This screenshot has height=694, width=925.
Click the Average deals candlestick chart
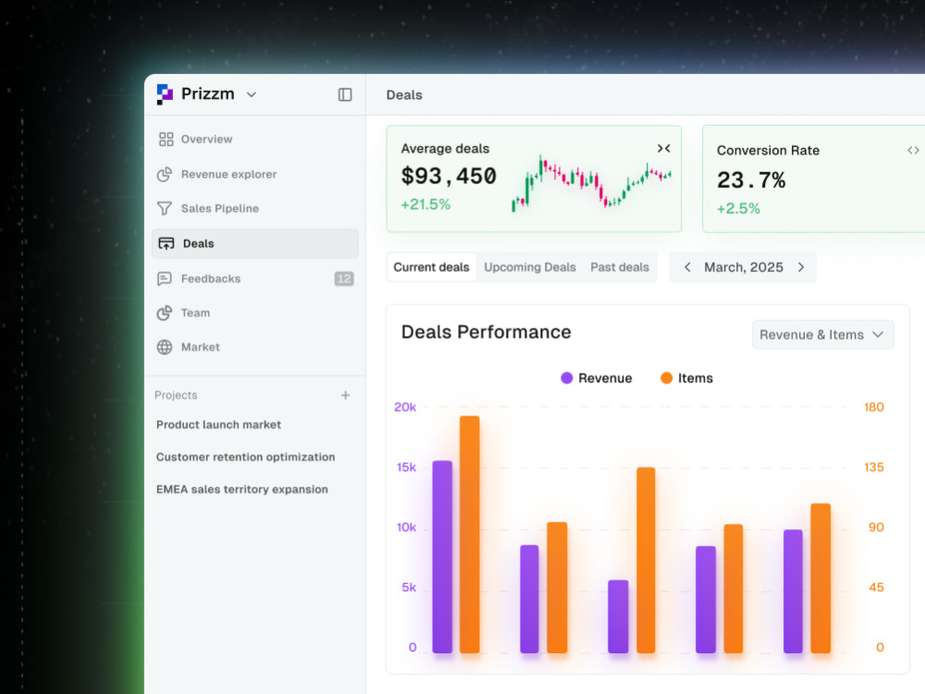(591, 183)
